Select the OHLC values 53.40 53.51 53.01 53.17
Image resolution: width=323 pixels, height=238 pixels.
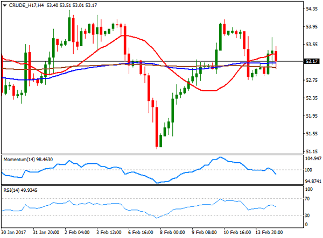pyautogui.click(x=72, y=5)
